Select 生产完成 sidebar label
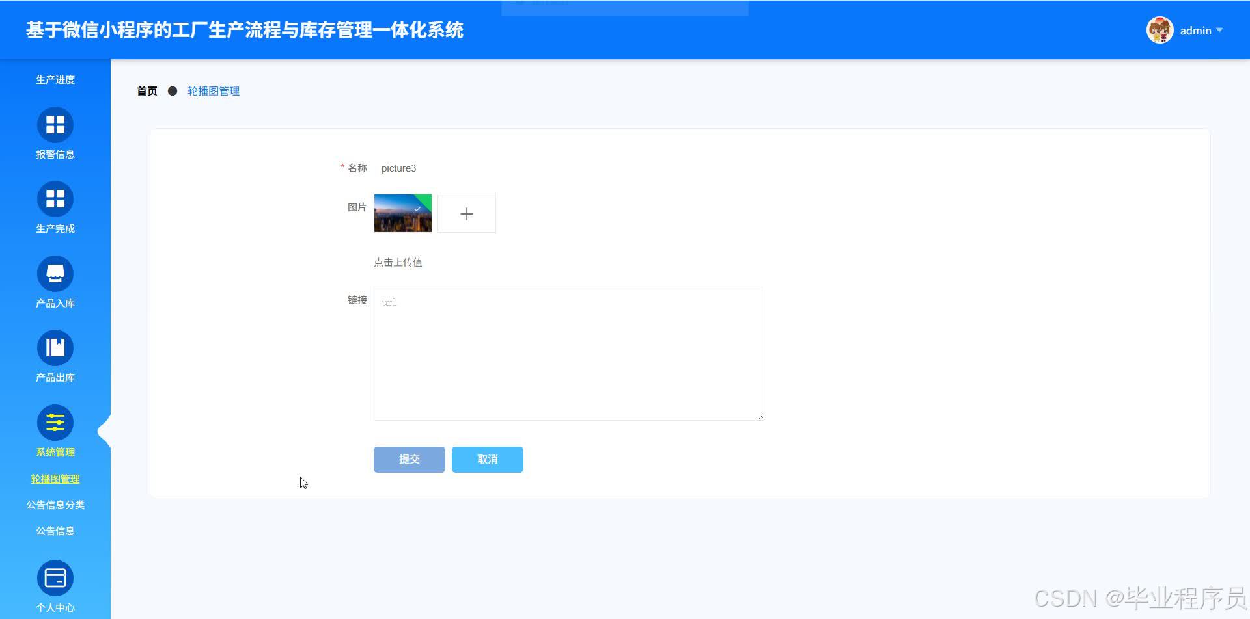 tap(55, 228)
